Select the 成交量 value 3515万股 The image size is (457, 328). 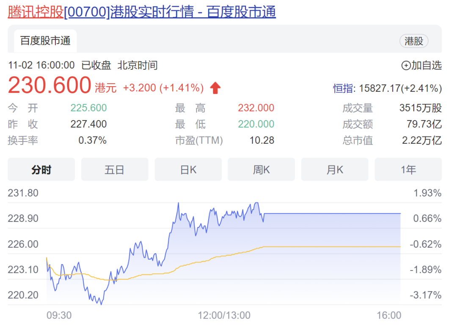(421, 108)
